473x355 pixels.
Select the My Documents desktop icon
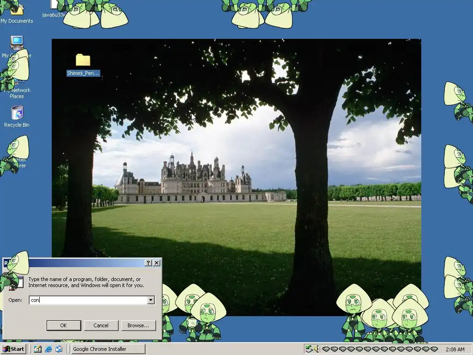point(17,13)
